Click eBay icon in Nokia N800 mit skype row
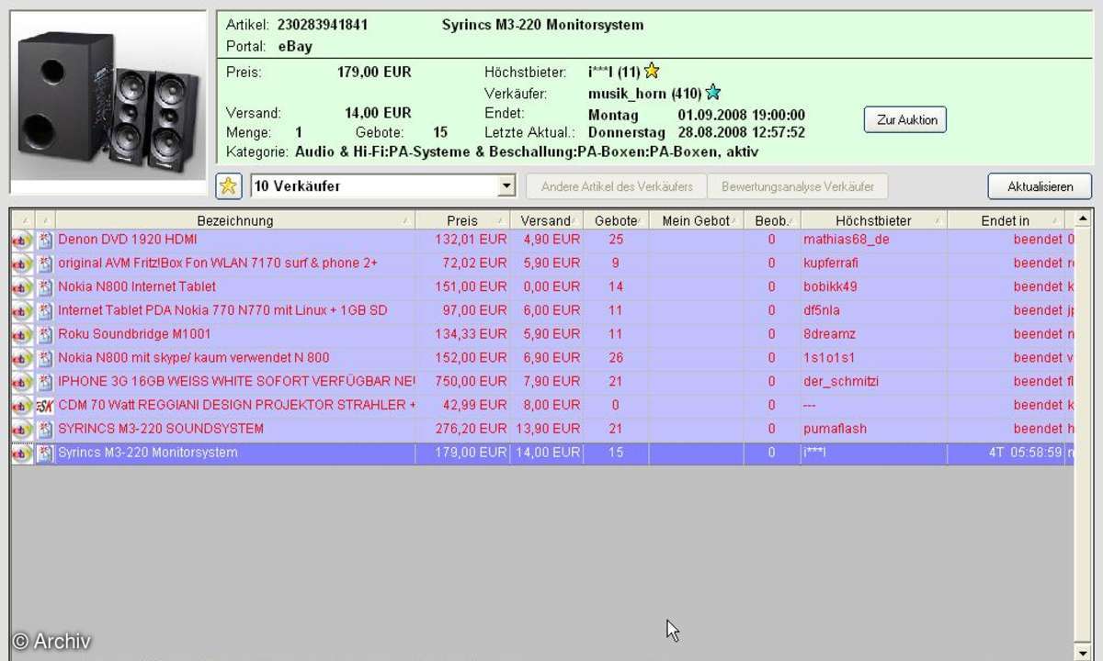 tap(22, 358)
